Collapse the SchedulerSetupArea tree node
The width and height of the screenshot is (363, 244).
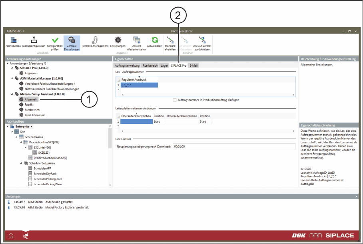(22, 163)
